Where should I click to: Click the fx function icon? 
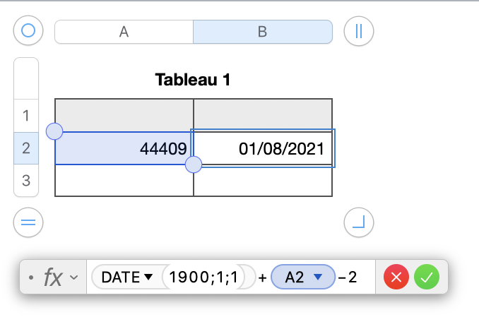click(53, 277)
